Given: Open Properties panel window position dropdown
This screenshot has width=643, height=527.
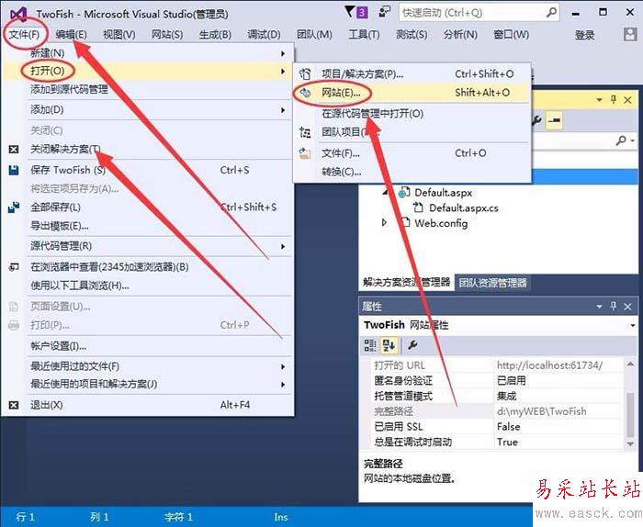Looking at the screenshot, I should [599, 307].
